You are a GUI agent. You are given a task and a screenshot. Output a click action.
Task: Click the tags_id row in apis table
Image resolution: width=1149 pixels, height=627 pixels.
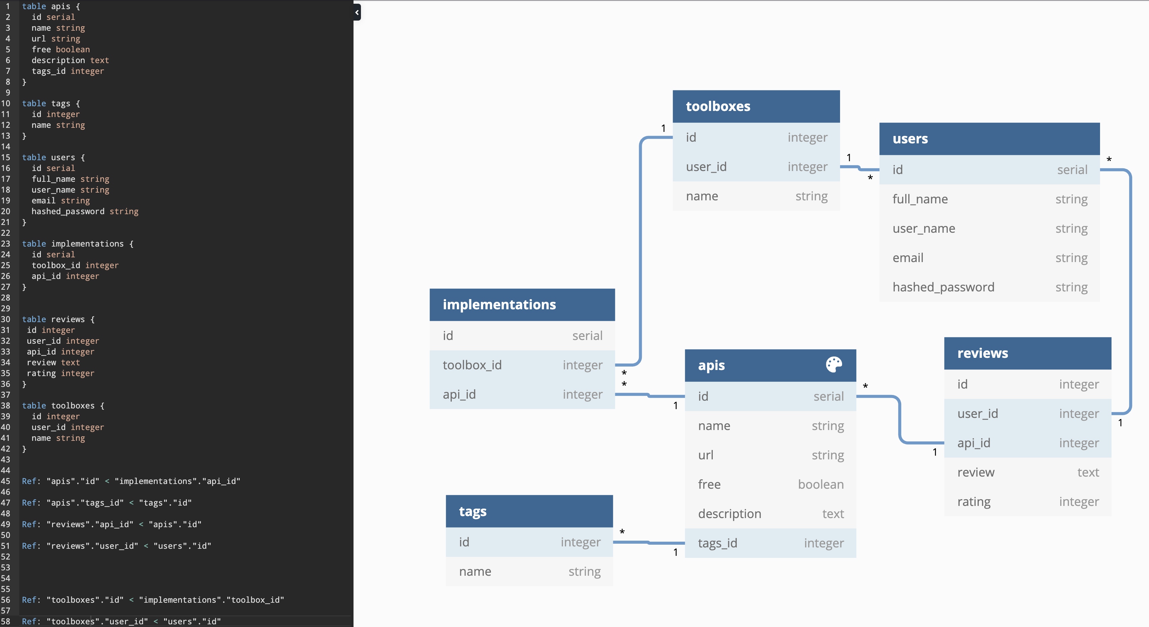coord(770,543)
